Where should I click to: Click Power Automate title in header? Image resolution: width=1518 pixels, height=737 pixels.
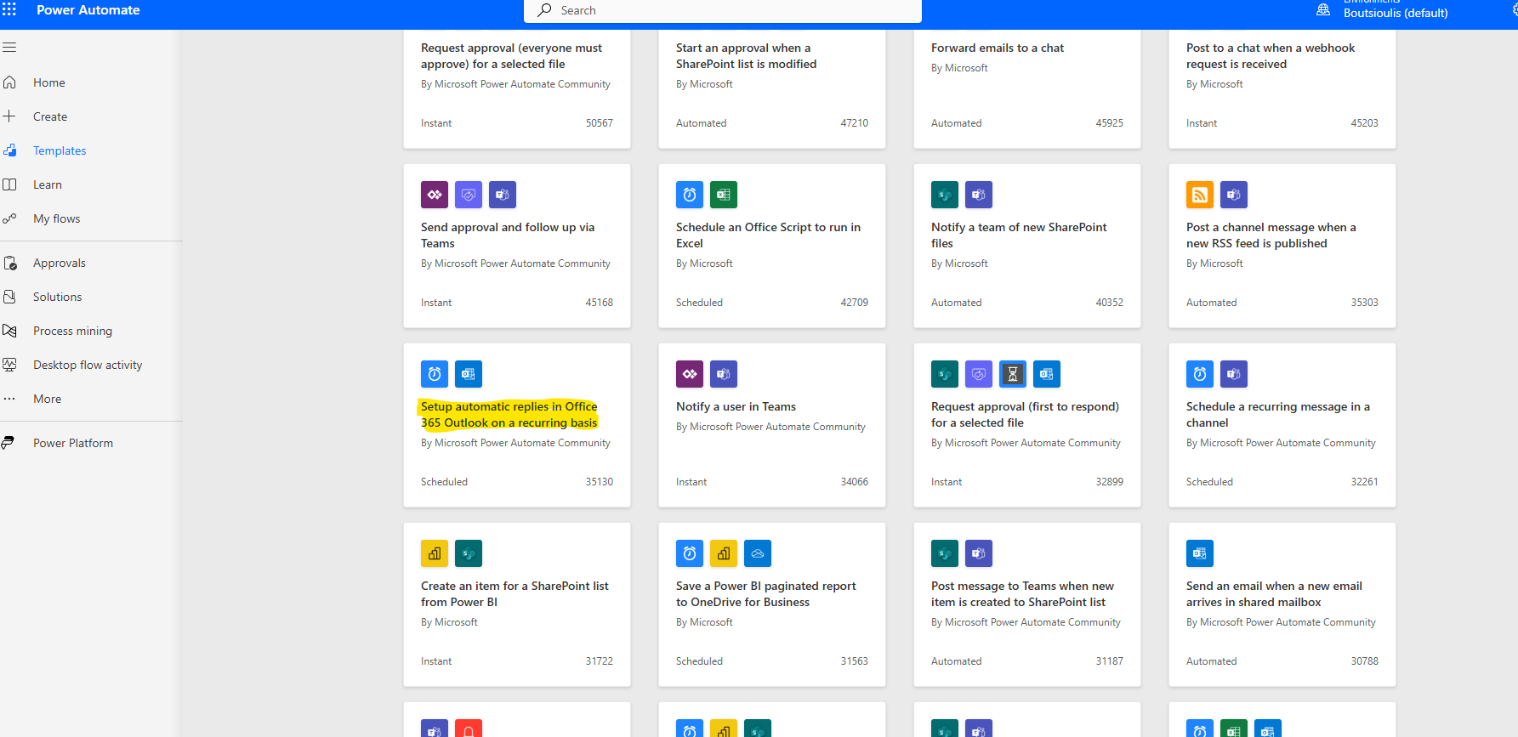tap(88, 10)
